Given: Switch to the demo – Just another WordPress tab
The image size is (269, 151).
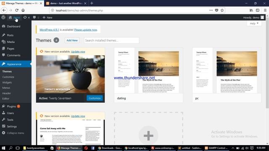Looking at the screenshot, I should pos(66,3).
